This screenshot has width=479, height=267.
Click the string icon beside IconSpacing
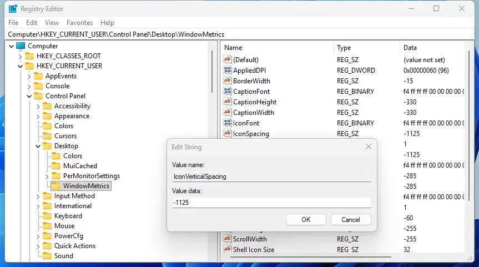coord(227,133)
